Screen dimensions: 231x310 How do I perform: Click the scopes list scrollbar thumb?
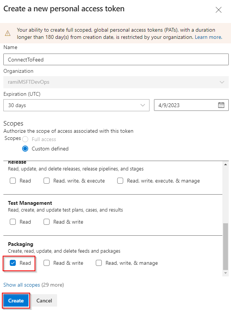click(x=225, y=246)
